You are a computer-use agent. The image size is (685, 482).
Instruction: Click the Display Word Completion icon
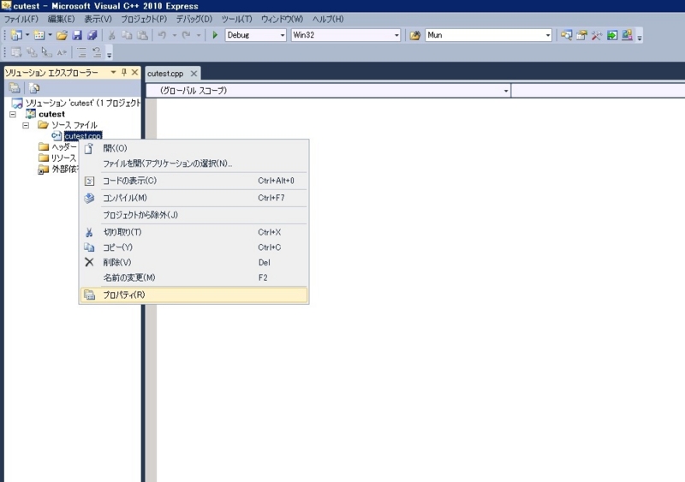[x=62, y=53]
